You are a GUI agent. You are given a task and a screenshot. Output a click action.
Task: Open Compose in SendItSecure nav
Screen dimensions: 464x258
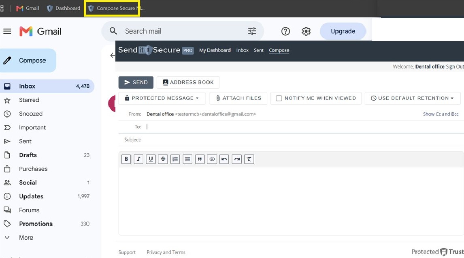pyautogui.click(x=279, y=50)
